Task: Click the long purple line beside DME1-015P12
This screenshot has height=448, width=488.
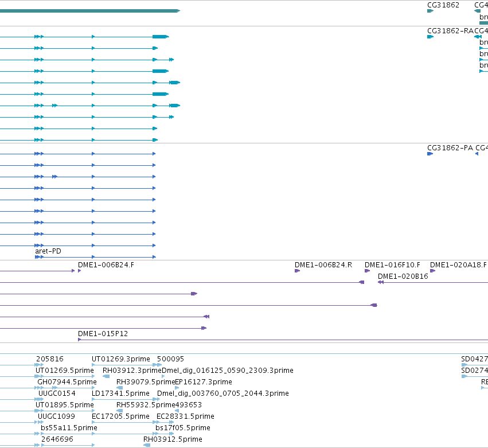Action: click(283, 340)
